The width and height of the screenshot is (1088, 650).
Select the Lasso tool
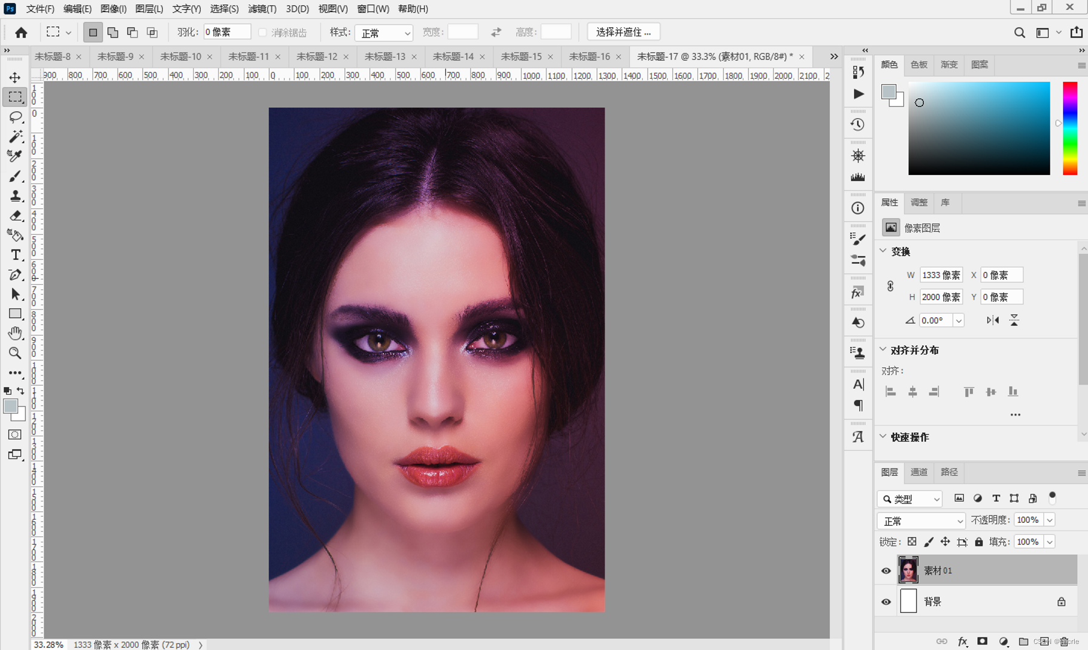pos(15,117)
